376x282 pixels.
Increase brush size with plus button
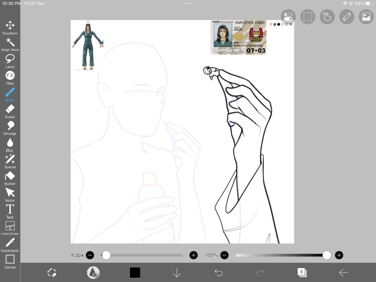click(x=194, y=255)
